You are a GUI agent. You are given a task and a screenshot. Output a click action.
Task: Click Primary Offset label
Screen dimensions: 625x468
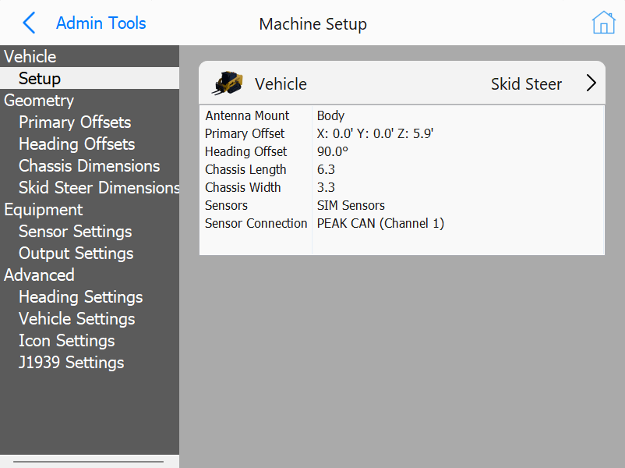tap(245, 133)
